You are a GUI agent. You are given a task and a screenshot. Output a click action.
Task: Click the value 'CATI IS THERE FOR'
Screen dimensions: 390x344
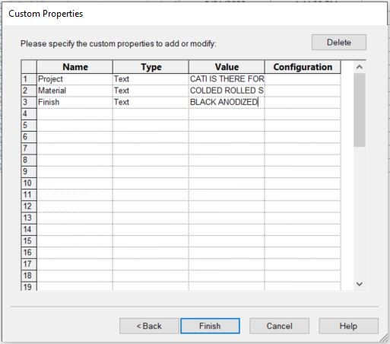tap(227, 79)
